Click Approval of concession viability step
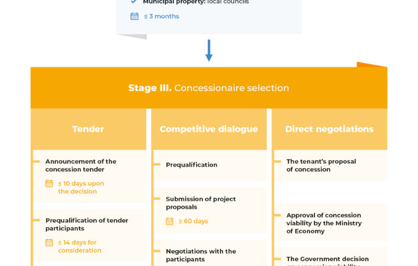Viewport: 418px width, 266px height. point(324,223)
